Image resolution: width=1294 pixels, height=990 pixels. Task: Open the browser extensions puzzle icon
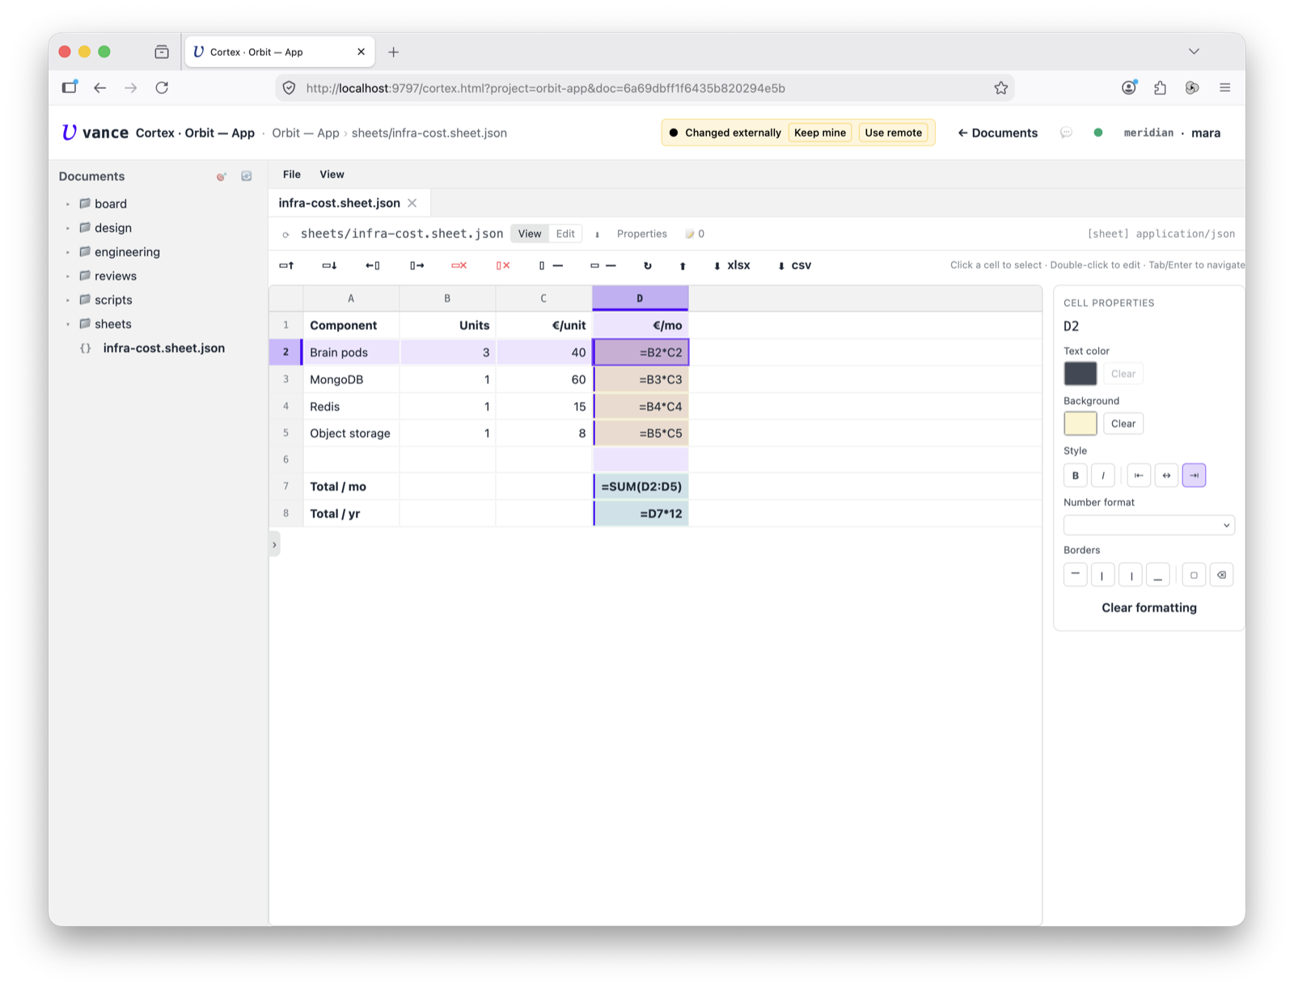1161,87
